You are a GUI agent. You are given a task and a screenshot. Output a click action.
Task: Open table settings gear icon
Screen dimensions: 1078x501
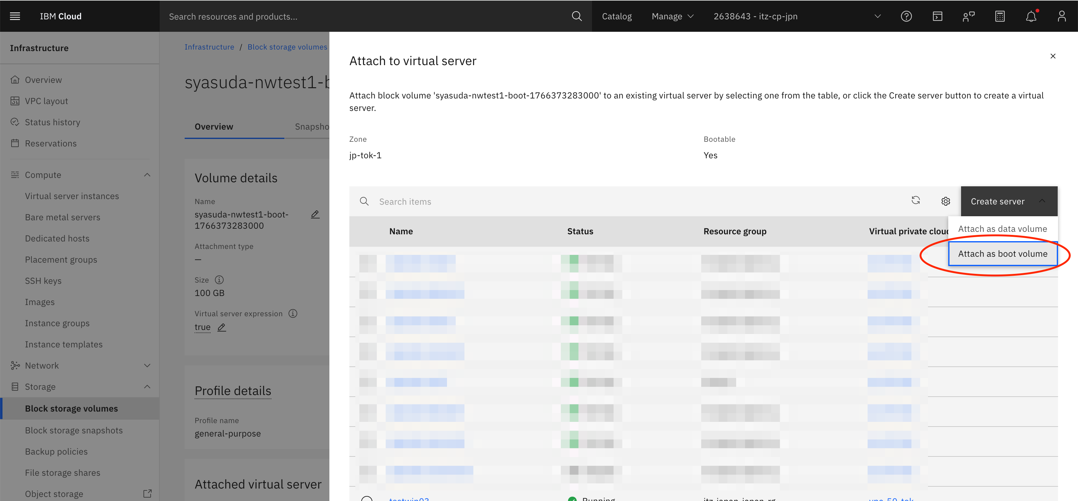(945, 201)
